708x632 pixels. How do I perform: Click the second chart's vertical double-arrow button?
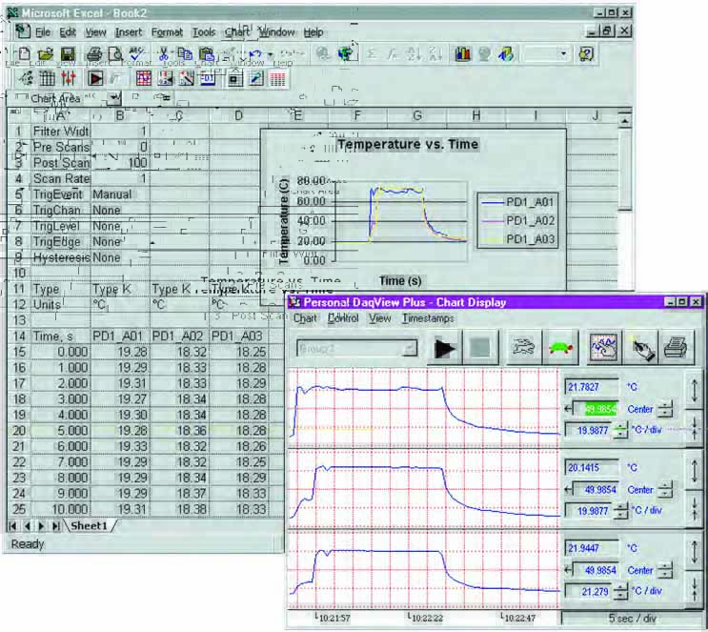pos(694,471)
